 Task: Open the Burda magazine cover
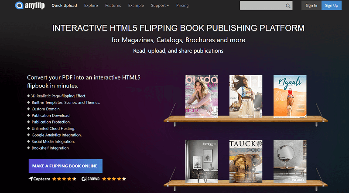202,96
